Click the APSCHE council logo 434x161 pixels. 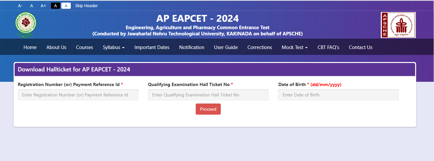point(398,25)
